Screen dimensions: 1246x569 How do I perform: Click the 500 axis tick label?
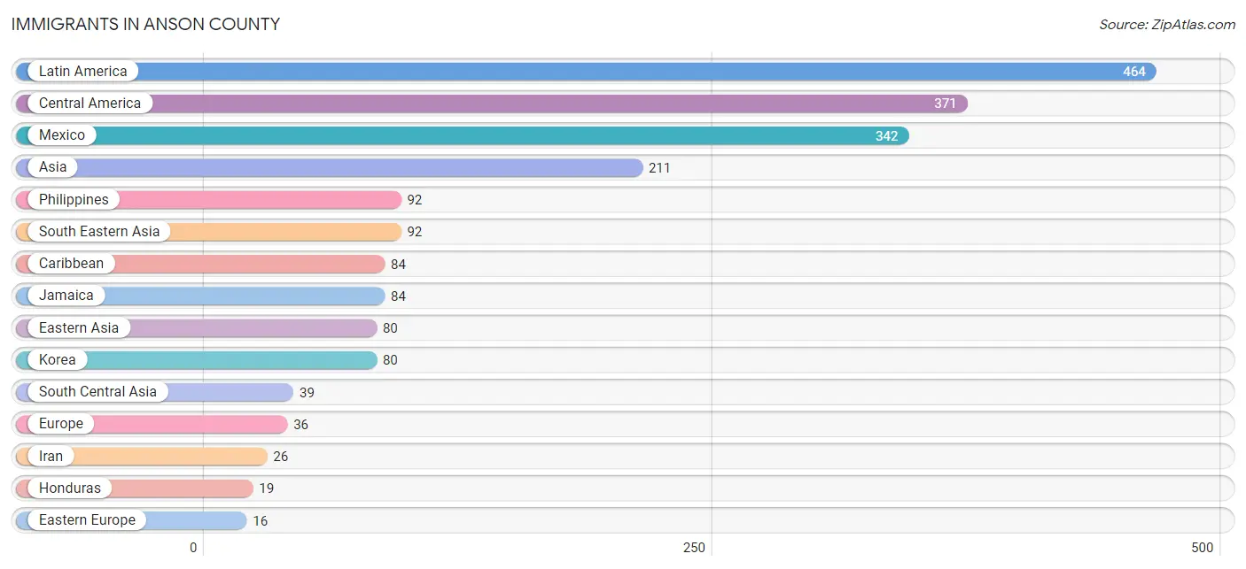pyautogui.click(x=1202, y=548)
